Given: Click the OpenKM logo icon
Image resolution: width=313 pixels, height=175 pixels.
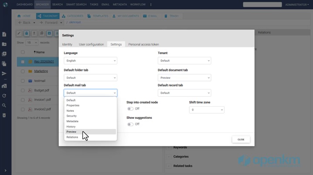Looking at the screenshot, I should 5,5.
